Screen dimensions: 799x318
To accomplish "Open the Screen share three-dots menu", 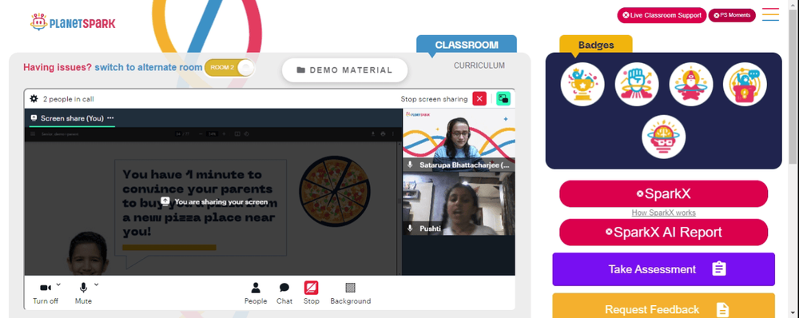I will pos(110,117).
